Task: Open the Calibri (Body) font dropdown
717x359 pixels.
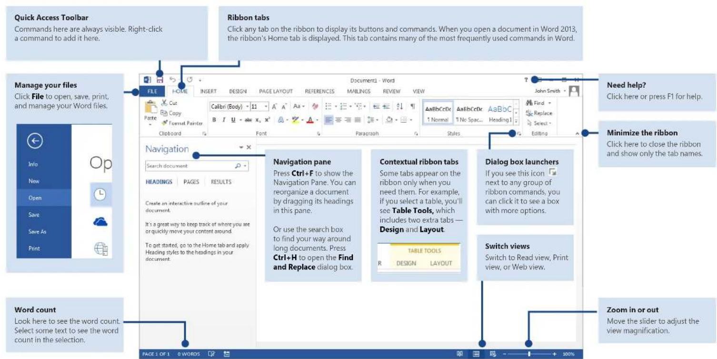Action: 247,107
